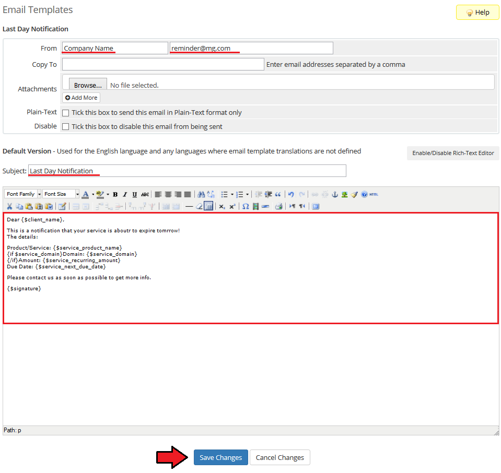Expand bulleted list style options

click(x=231, y=195)
